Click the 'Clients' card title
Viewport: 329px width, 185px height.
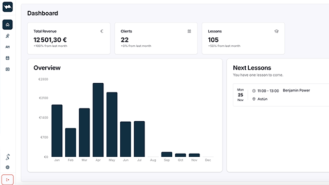126,31
